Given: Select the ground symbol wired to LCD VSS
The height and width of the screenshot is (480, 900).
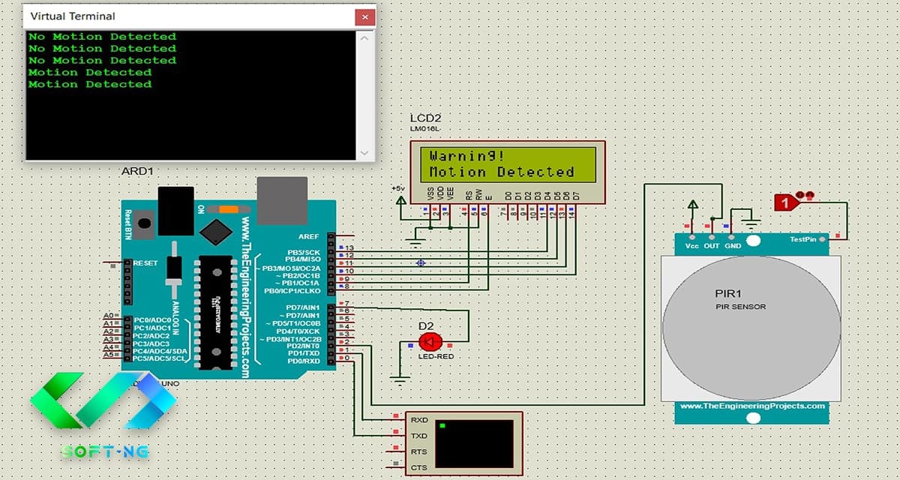Looking at the screenshot, I should 414,241.
